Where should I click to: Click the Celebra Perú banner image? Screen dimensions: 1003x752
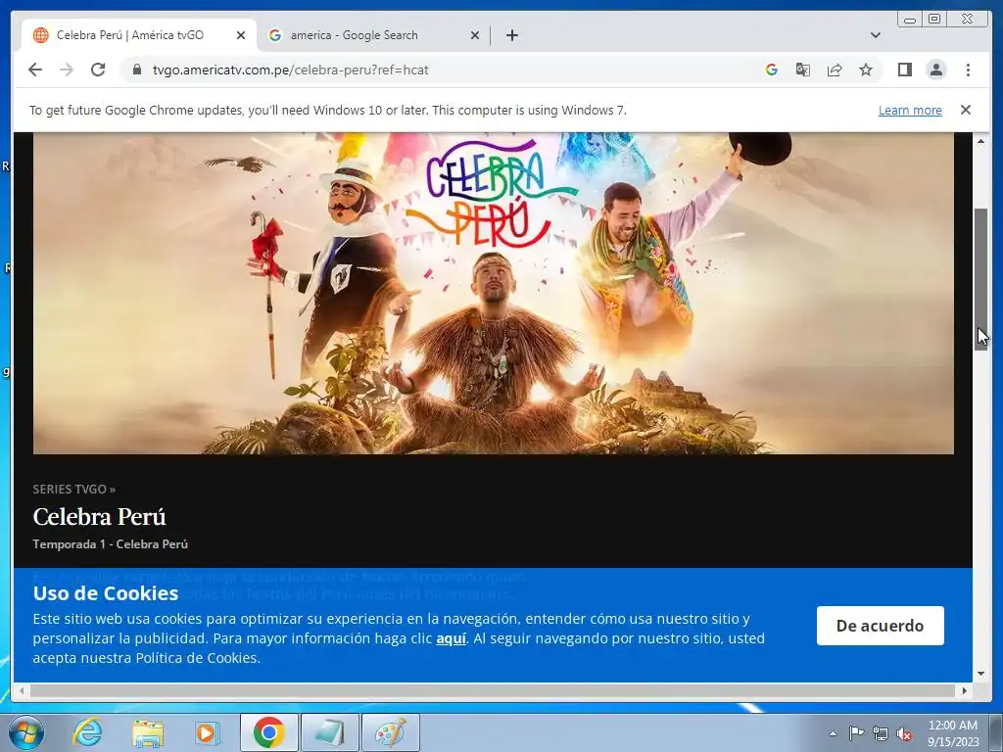pos(494,293)
